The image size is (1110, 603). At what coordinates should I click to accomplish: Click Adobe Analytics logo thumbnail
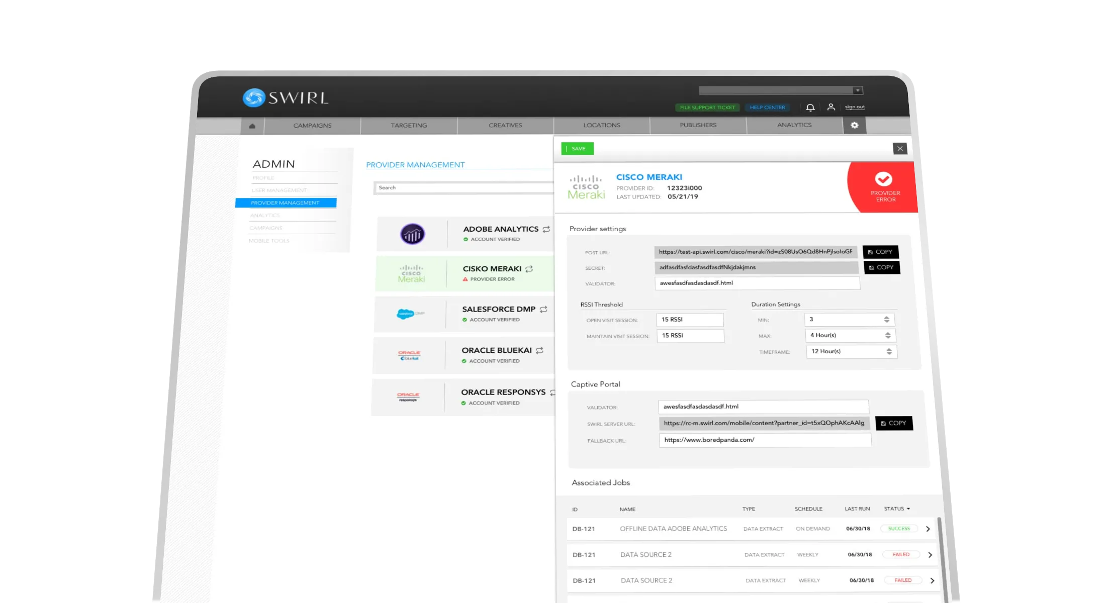tap(412, 234)
